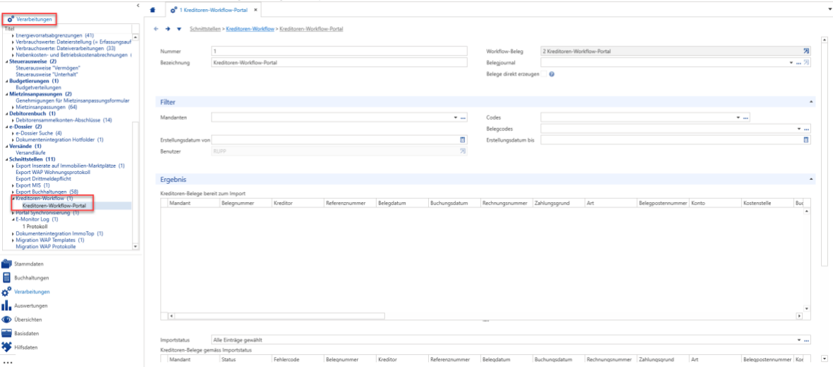Image resolution: width=833 pixels, height=367 pixels.
Task: Click the Importstatus ellipsis lookup button
Action: tap(806, 340)
